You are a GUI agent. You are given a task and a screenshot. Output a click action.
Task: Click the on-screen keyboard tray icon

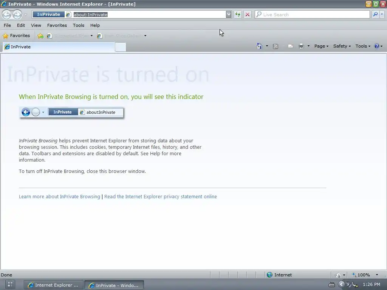pos(332,285)
